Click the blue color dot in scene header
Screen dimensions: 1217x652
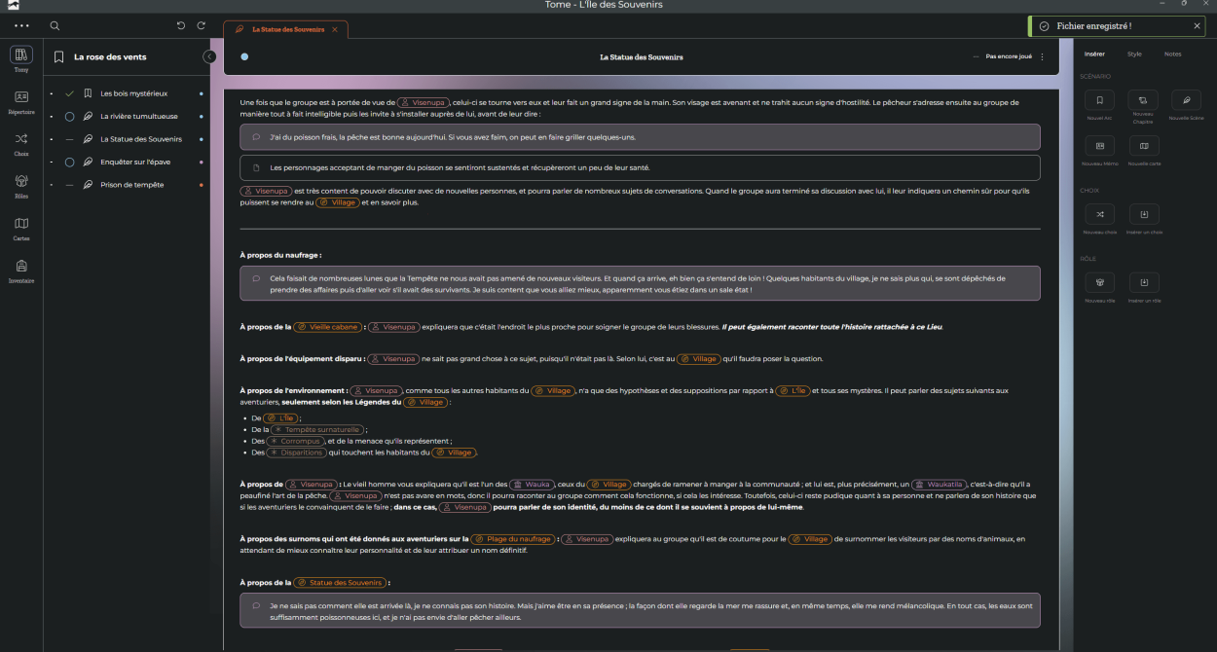(243, 57)
